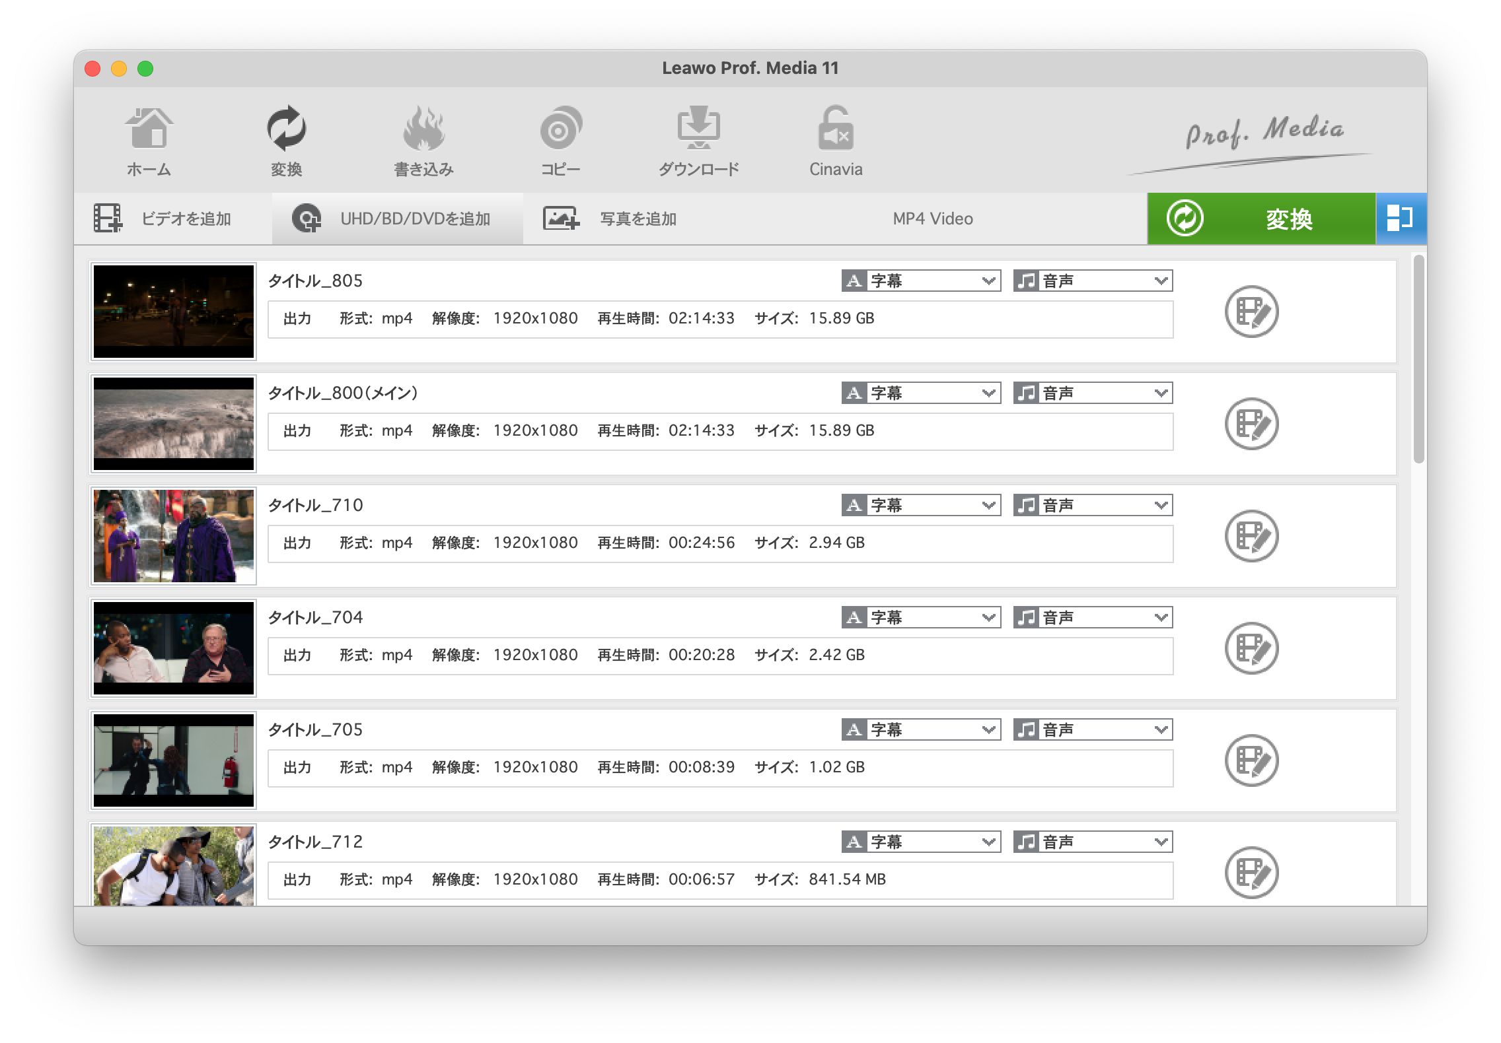Edit video for タイトル_704
This screenshot has height=1043, width=1501.
coord(1251,648)
